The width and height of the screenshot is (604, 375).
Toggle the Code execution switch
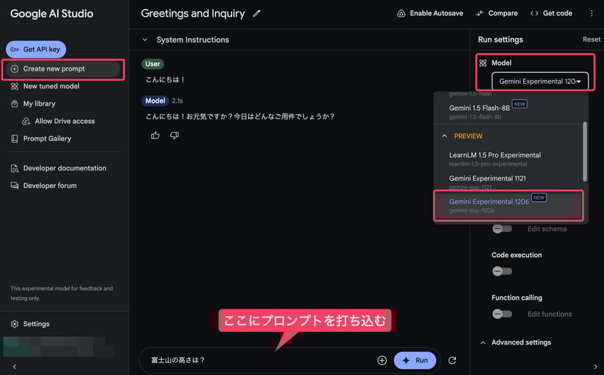502,272
